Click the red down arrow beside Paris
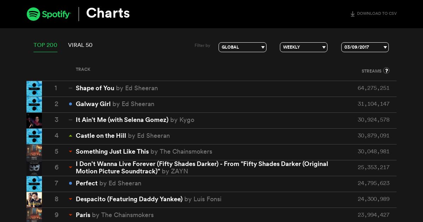The height and width of the screenshot is (222, 423). tap(70, 215)
